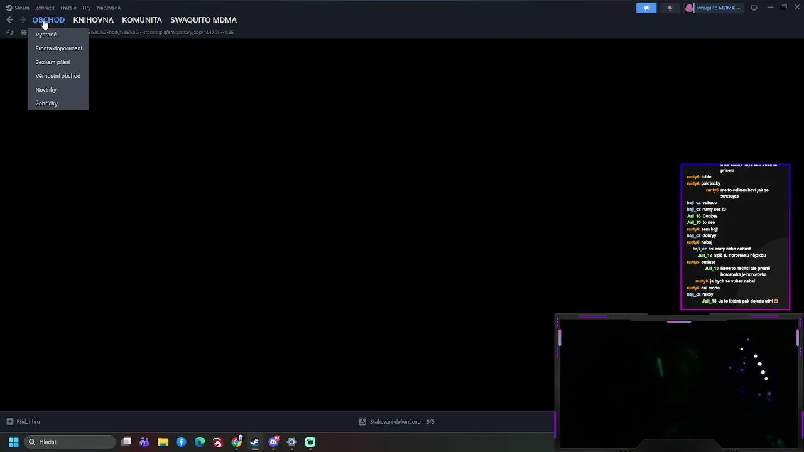Open the green Streamlabs taskbar icon
804x452 pixels.
click(310, 442)
